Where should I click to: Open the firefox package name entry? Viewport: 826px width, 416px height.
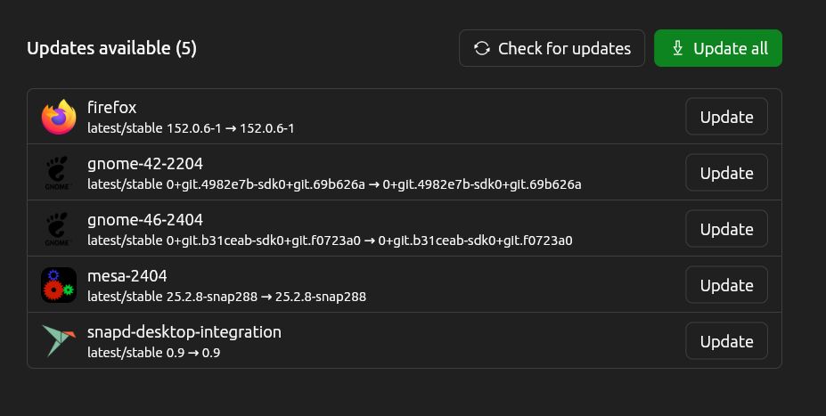coord(111,108)
